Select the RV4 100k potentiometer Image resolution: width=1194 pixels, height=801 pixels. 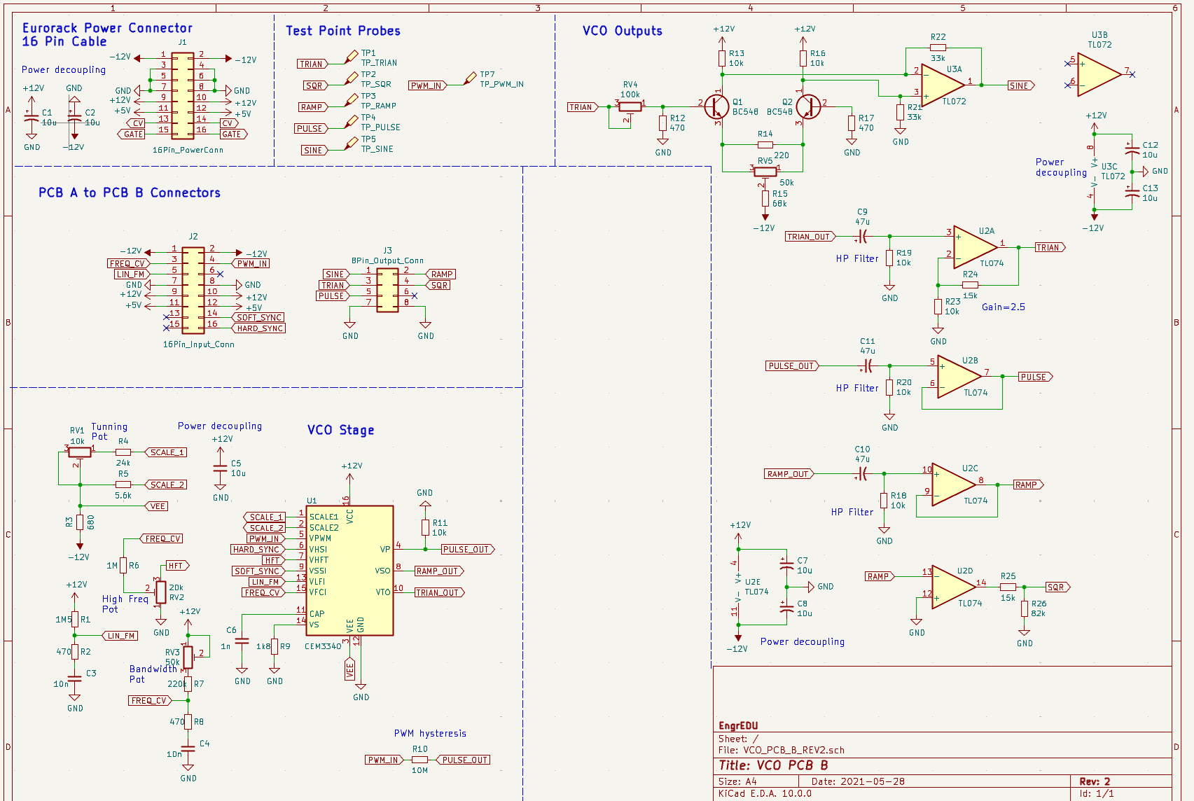pyautogui.click(x=630, y=107)
